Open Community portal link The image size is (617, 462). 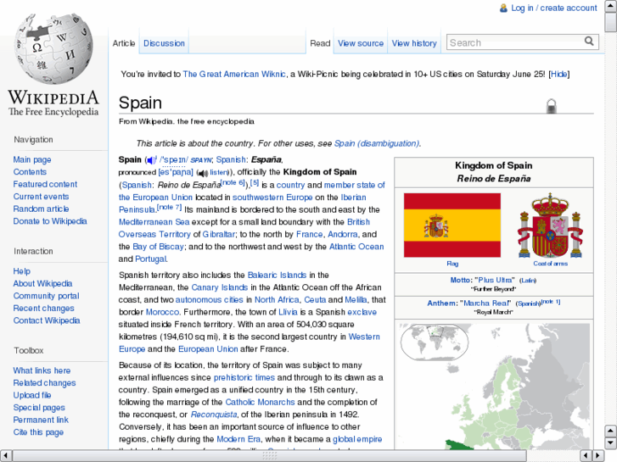(46, 296)
